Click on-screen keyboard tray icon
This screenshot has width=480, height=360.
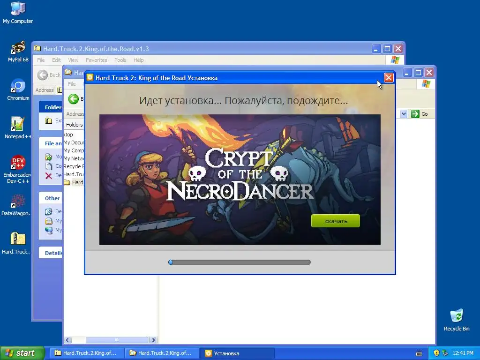419,353
